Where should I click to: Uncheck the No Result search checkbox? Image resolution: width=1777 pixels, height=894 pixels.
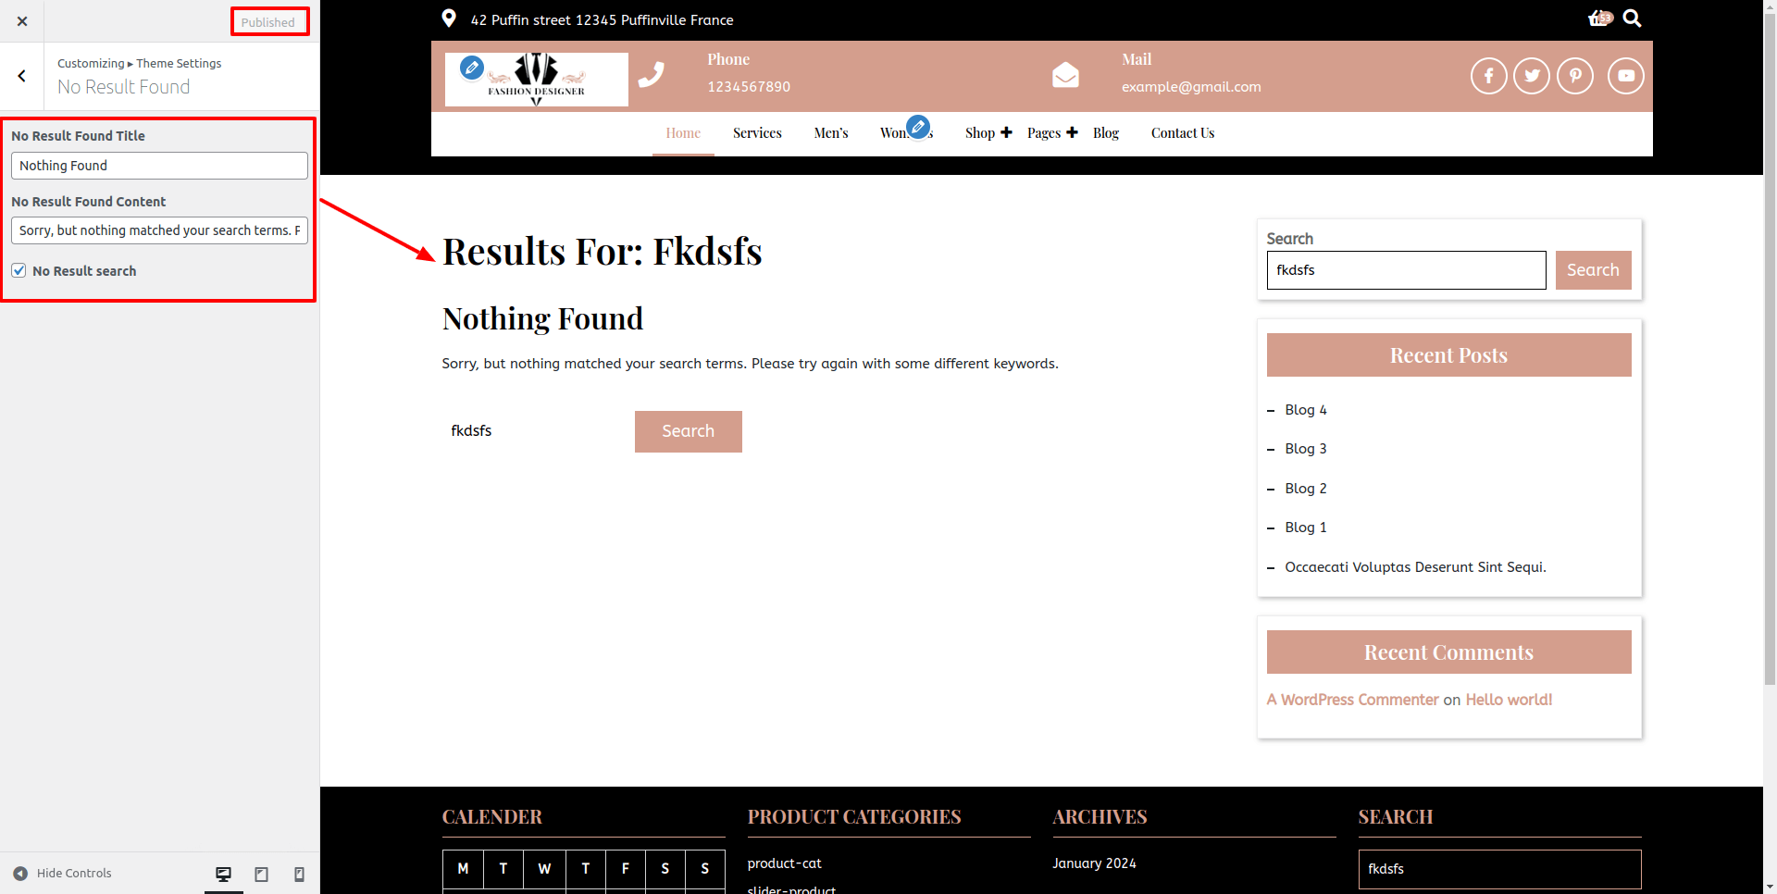(x=19, y=270)
